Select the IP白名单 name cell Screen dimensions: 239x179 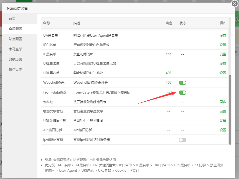tap(50, 45)
